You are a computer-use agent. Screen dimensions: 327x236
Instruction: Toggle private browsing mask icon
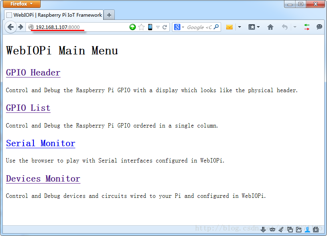pos(272,230)
